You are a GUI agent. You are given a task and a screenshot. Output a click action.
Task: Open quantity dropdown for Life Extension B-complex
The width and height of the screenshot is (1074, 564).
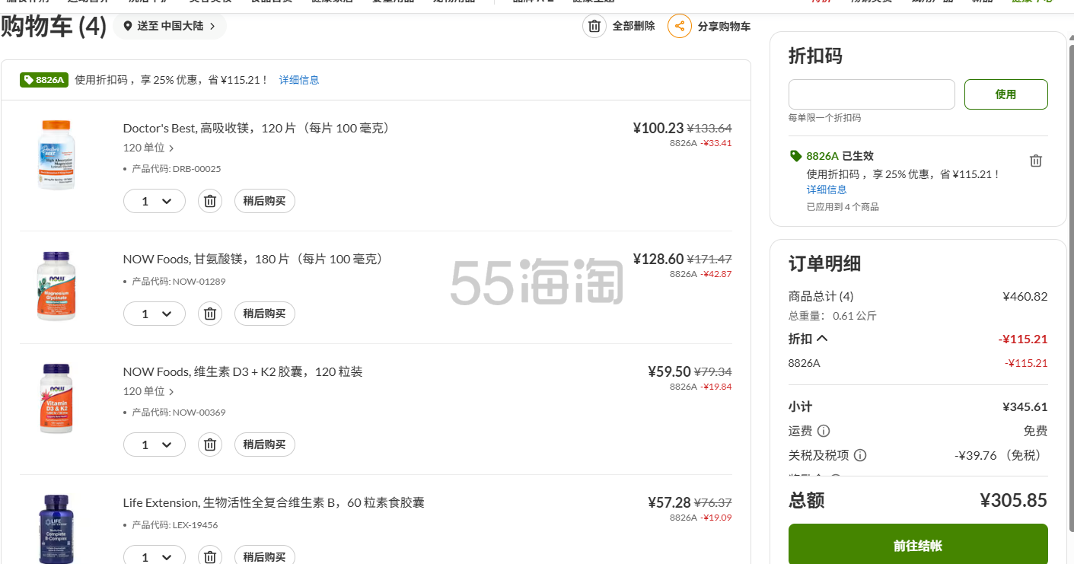(155, 556)
